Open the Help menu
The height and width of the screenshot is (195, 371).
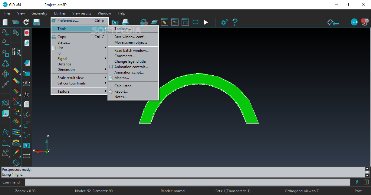coord(121,13)
